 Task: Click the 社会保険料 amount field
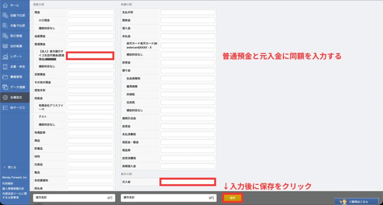188,79
